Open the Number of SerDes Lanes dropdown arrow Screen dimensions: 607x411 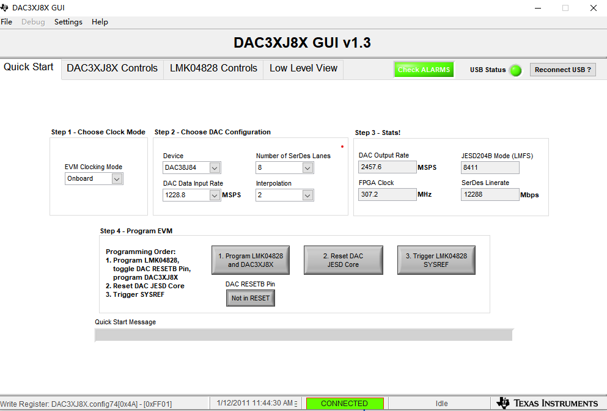[x=307, y=168]
